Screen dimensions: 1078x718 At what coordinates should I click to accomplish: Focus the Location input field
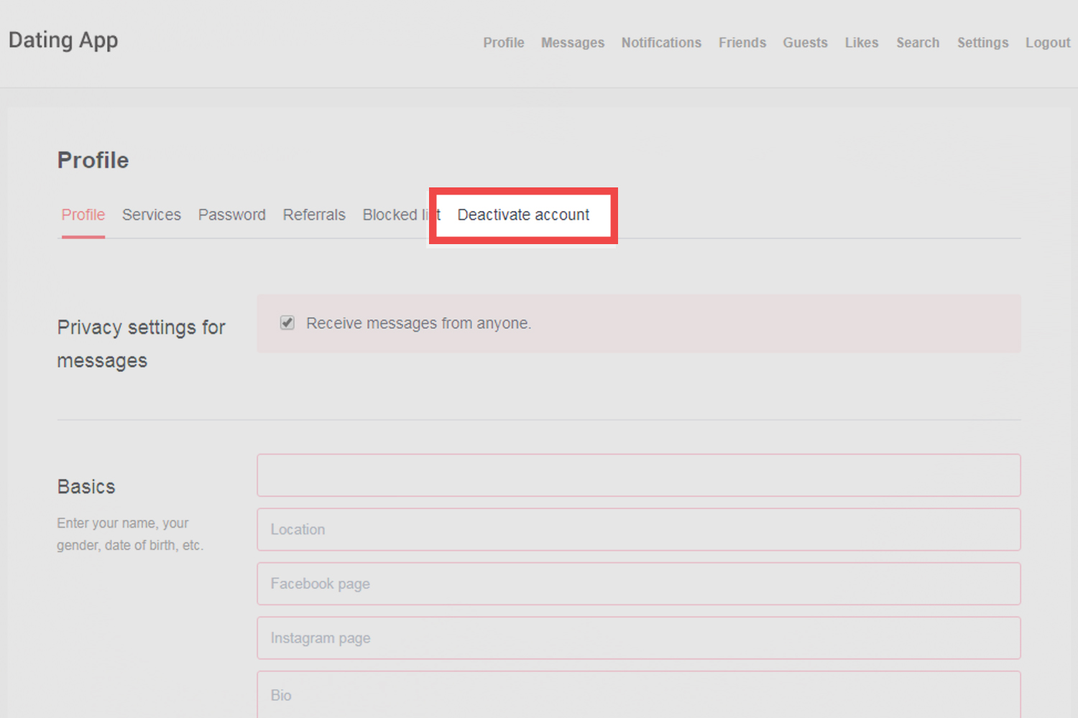point(638,530)
